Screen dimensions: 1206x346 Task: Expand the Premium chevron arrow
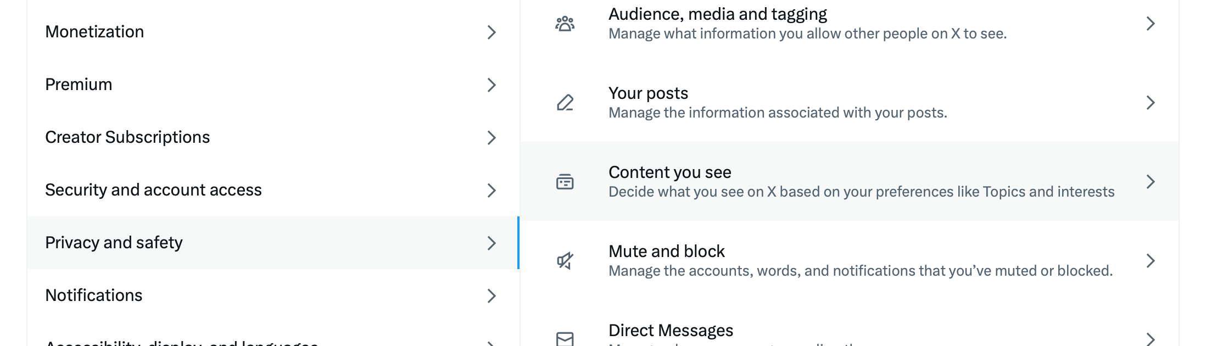492,85
